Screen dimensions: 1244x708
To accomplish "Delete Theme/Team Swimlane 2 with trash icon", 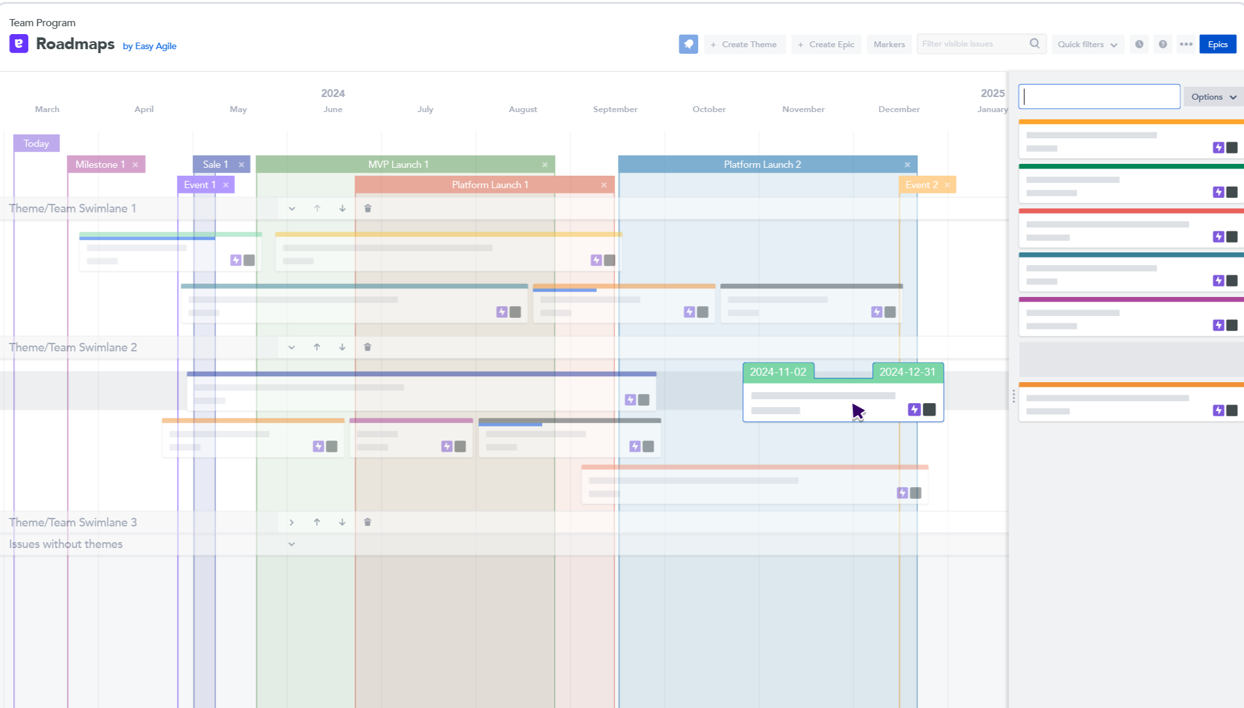I will tap(368, 347).
